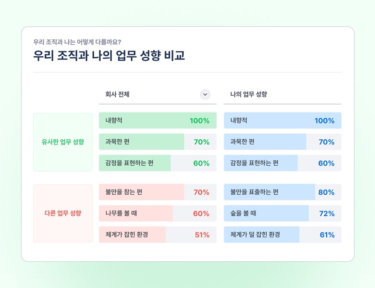The image size is (375, 288).
Task: Click the blue 체계가 덜 잡힌 환경 bar
Action: (282, 235)
